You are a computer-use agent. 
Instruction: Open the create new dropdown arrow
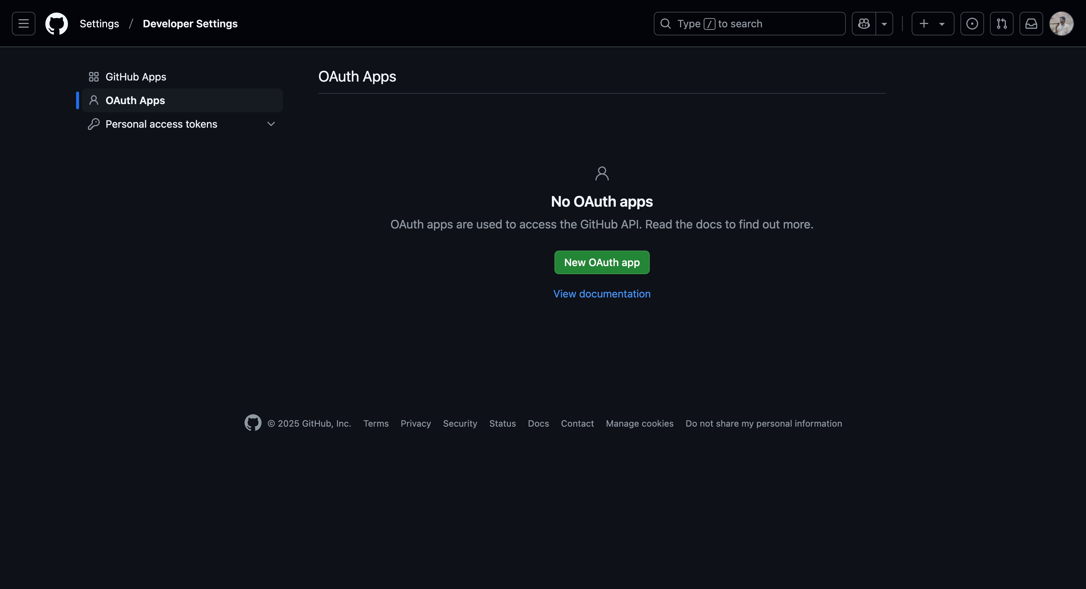(x=942, y=24)
